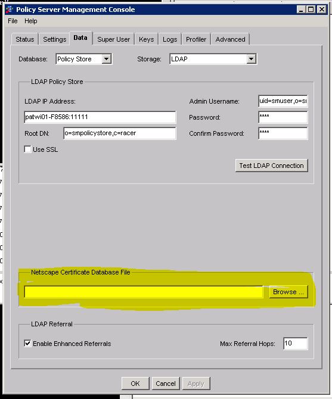Click the Max Referral Hops field

295,344
